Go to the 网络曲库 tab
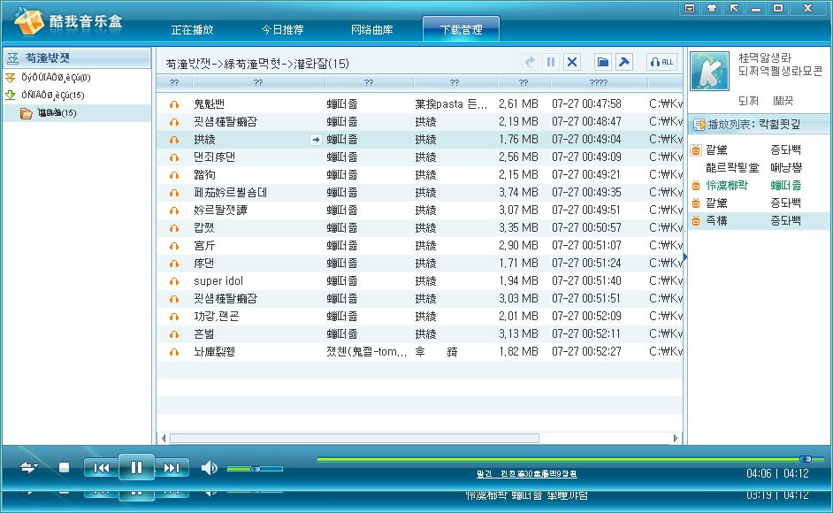This screenshot has height=513, width=833. tap(372, 30)
